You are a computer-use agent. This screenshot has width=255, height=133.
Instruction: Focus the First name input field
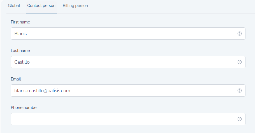tap(128, 34)
